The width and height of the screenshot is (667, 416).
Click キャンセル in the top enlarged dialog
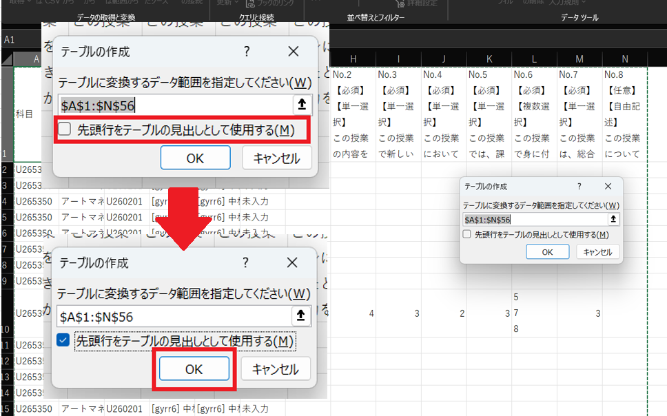[276, 158]
